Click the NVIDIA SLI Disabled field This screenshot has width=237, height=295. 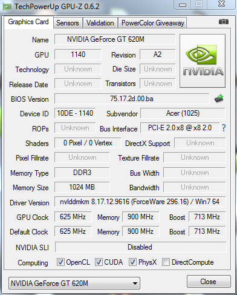[141, 247]
